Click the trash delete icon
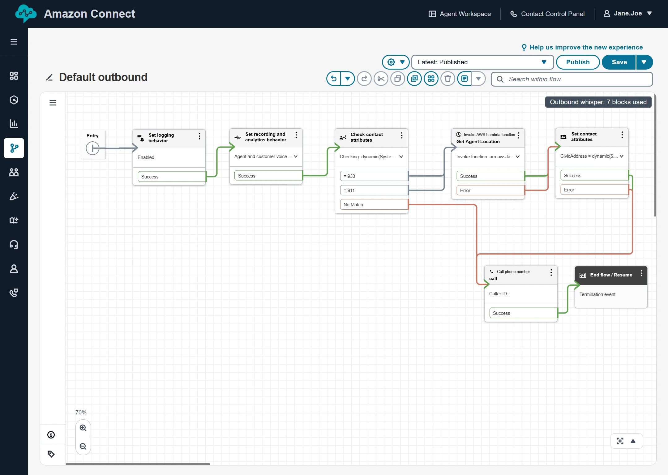 click(447, 79)
